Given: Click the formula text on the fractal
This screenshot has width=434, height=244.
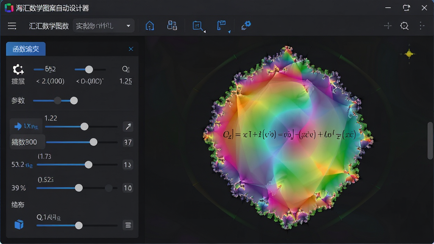Looking at the screenshot, I should click(289, 135).
